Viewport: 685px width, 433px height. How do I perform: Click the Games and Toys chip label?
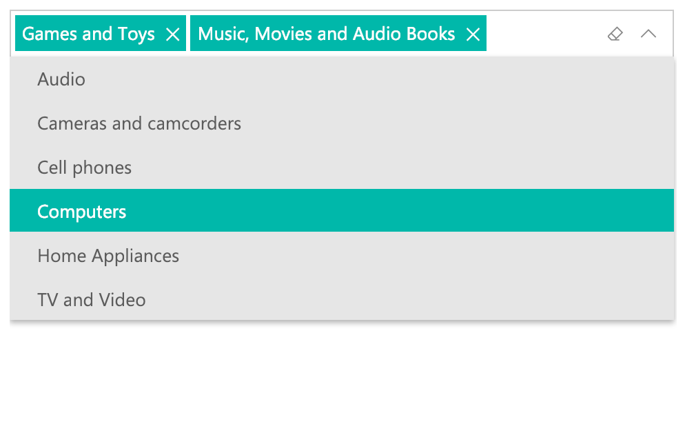[x=88, y=34]
